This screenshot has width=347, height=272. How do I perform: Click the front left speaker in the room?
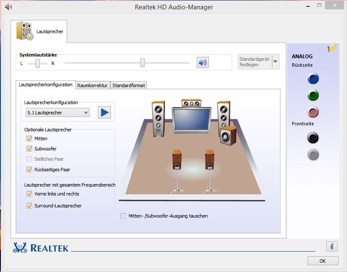click(x=158, y=119)
